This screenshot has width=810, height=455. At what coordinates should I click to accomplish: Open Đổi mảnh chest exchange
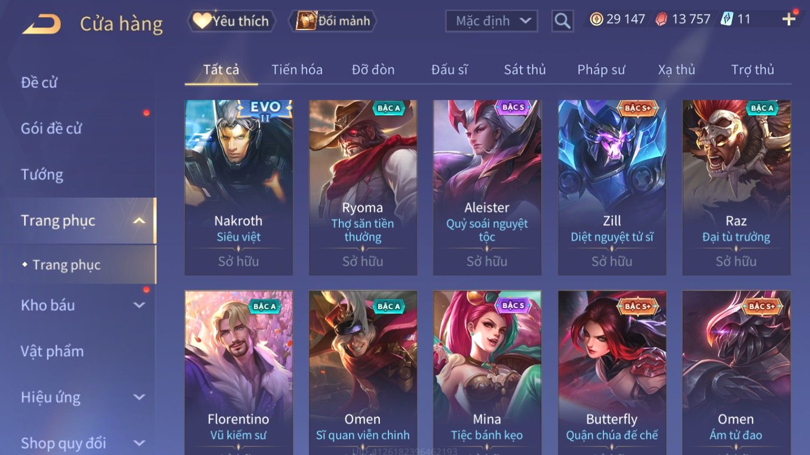click(x=332, y=21)
